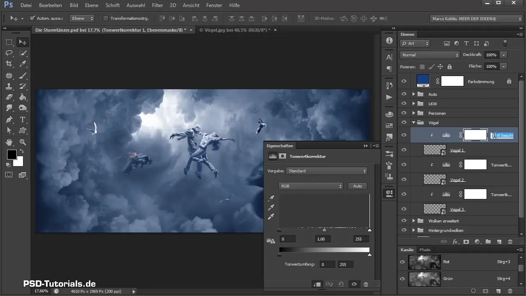Add layer style fx in Ebenen panel
This screenshot has height=296, width=526.
[455, 242]
